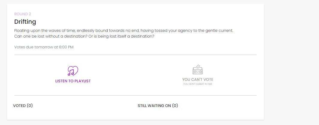Click the heart music note icon
Screen dimensions: 319x125
[x=73, y=71]
